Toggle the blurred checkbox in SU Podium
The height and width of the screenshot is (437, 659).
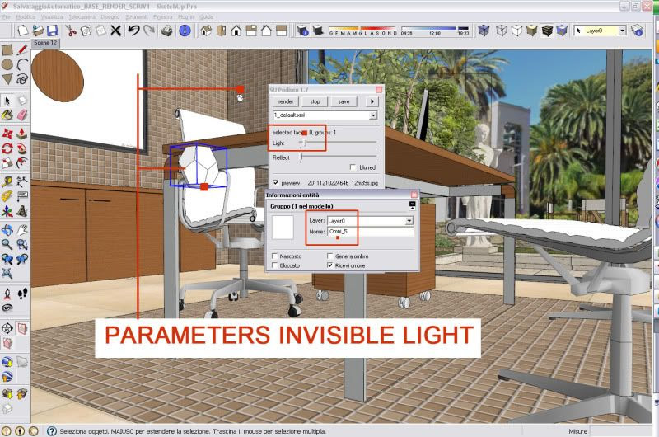pos(353,167)
